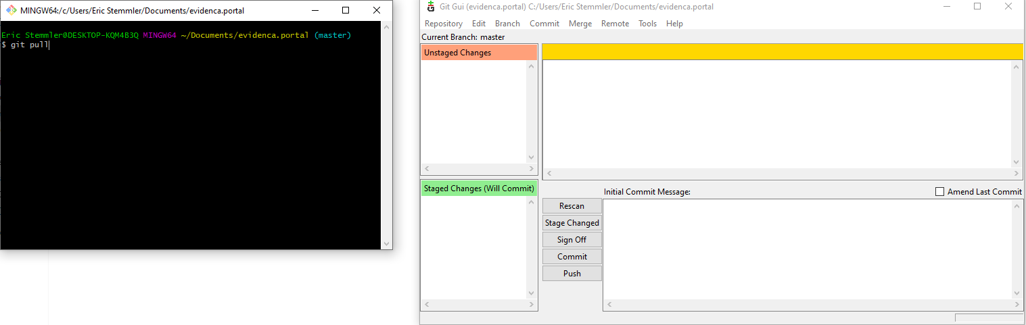Viewport: 1026px width, 325px height.
Task: Open the Repository menu in Git Gui
Action: 443,23
